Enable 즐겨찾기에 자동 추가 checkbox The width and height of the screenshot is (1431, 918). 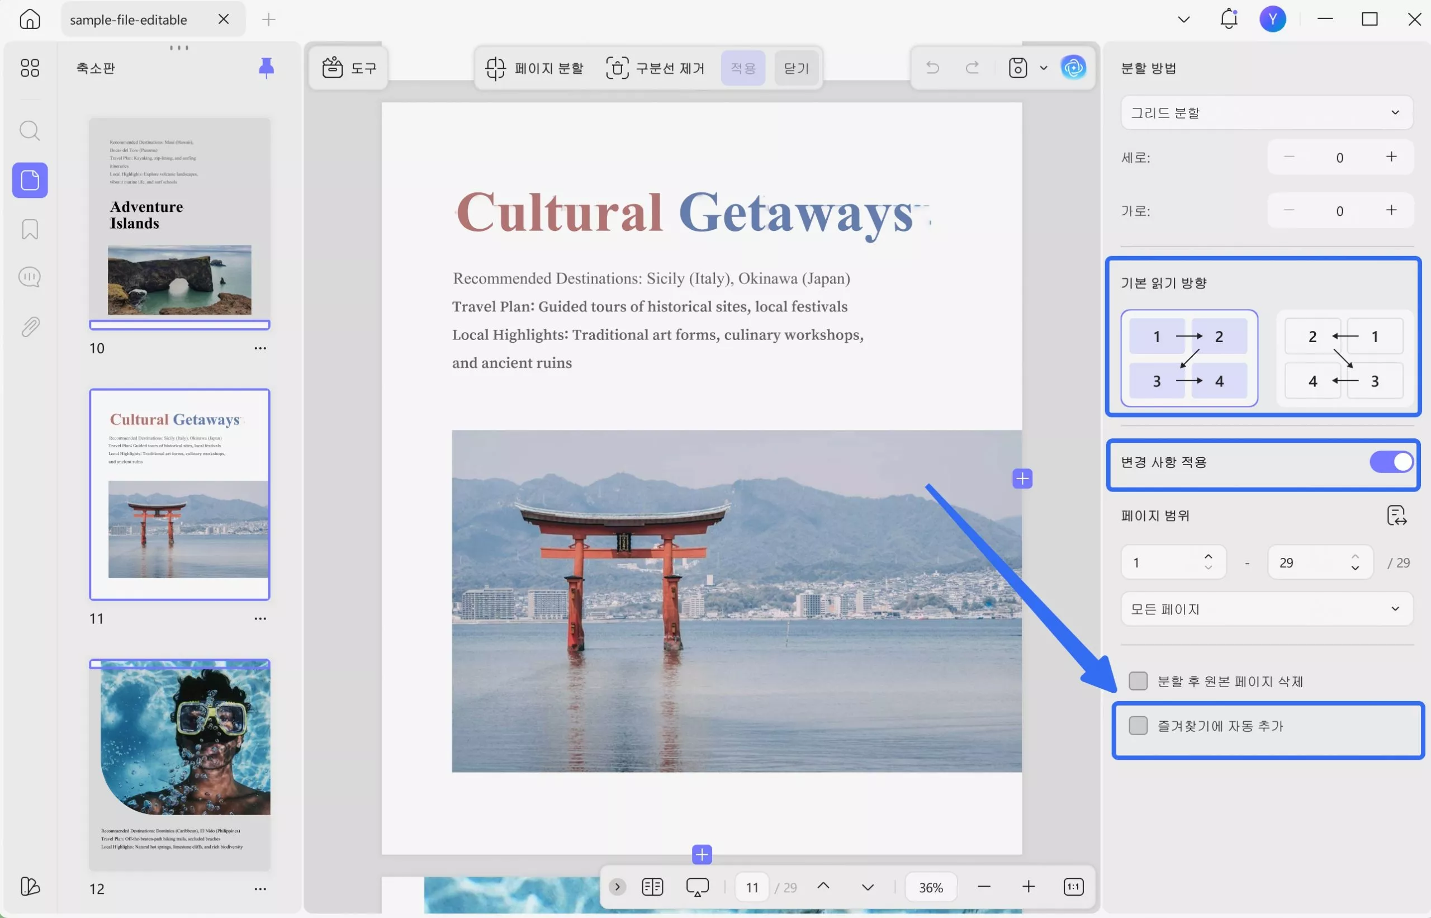[1138, 726]
